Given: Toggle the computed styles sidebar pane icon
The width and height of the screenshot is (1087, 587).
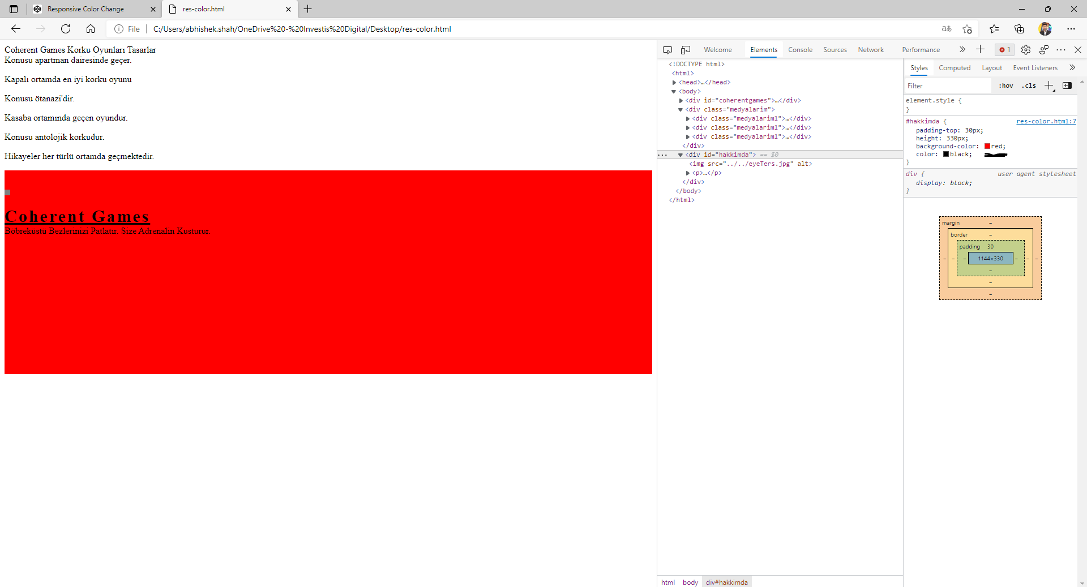Looking at the screenshot, I should point(1067,85).
